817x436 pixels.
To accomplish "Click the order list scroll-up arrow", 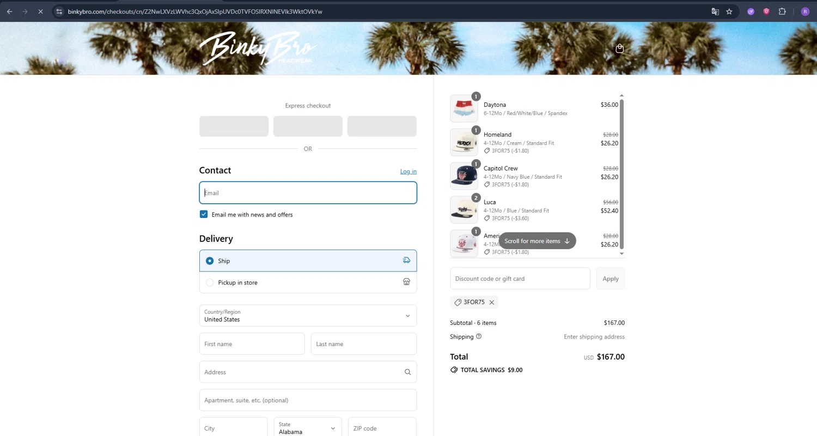I will (x=621, y=96).
